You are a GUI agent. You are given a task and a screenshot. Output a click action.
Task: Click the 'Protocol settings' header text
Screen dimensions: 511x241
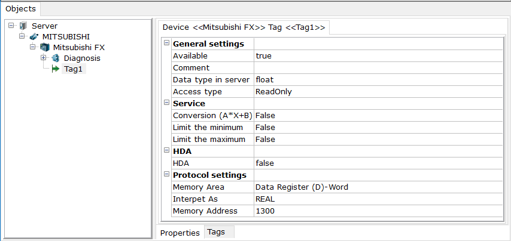(209, 175)
